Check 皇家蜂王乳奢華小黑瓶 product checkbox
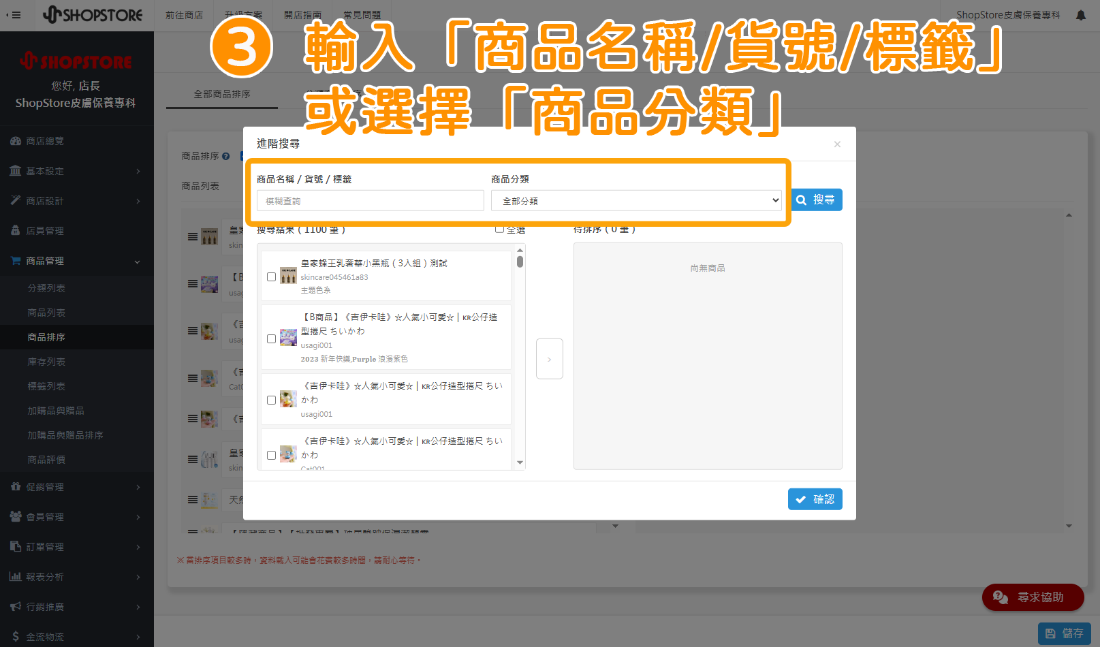Viewport: 1100px width, 647px height. [271, 277]
